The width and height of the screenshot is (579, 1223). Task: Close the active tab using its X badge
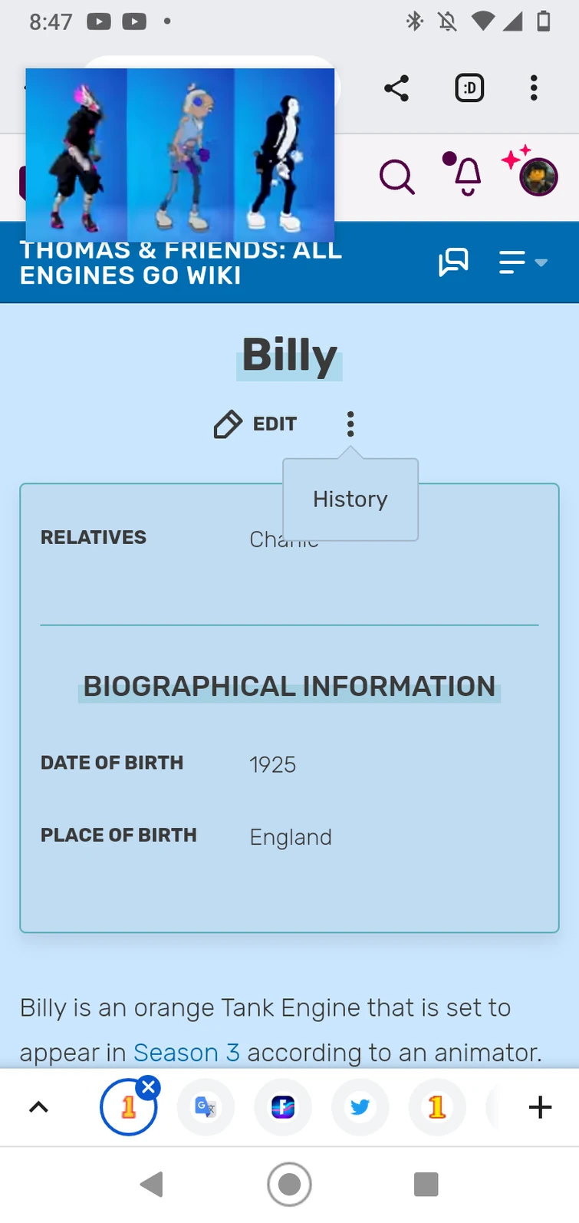tap(148, 1086)
